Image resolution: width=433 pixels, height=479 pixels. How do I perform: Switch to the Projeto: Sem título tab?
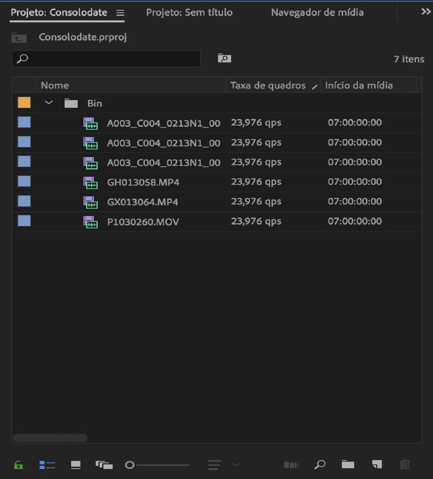pos(189,12)
